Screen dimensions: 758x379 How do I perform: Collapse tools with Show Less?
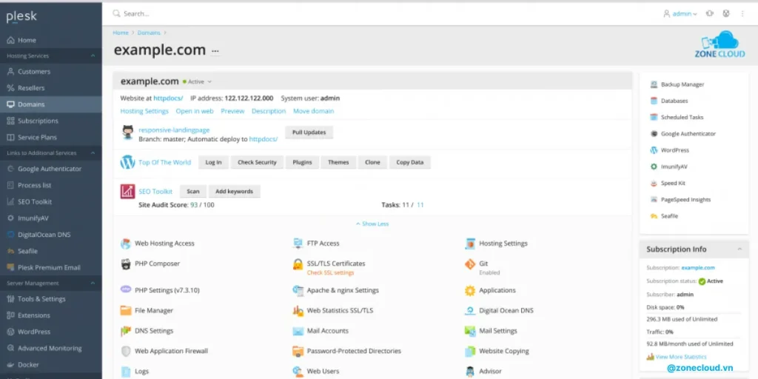[372, 224]
